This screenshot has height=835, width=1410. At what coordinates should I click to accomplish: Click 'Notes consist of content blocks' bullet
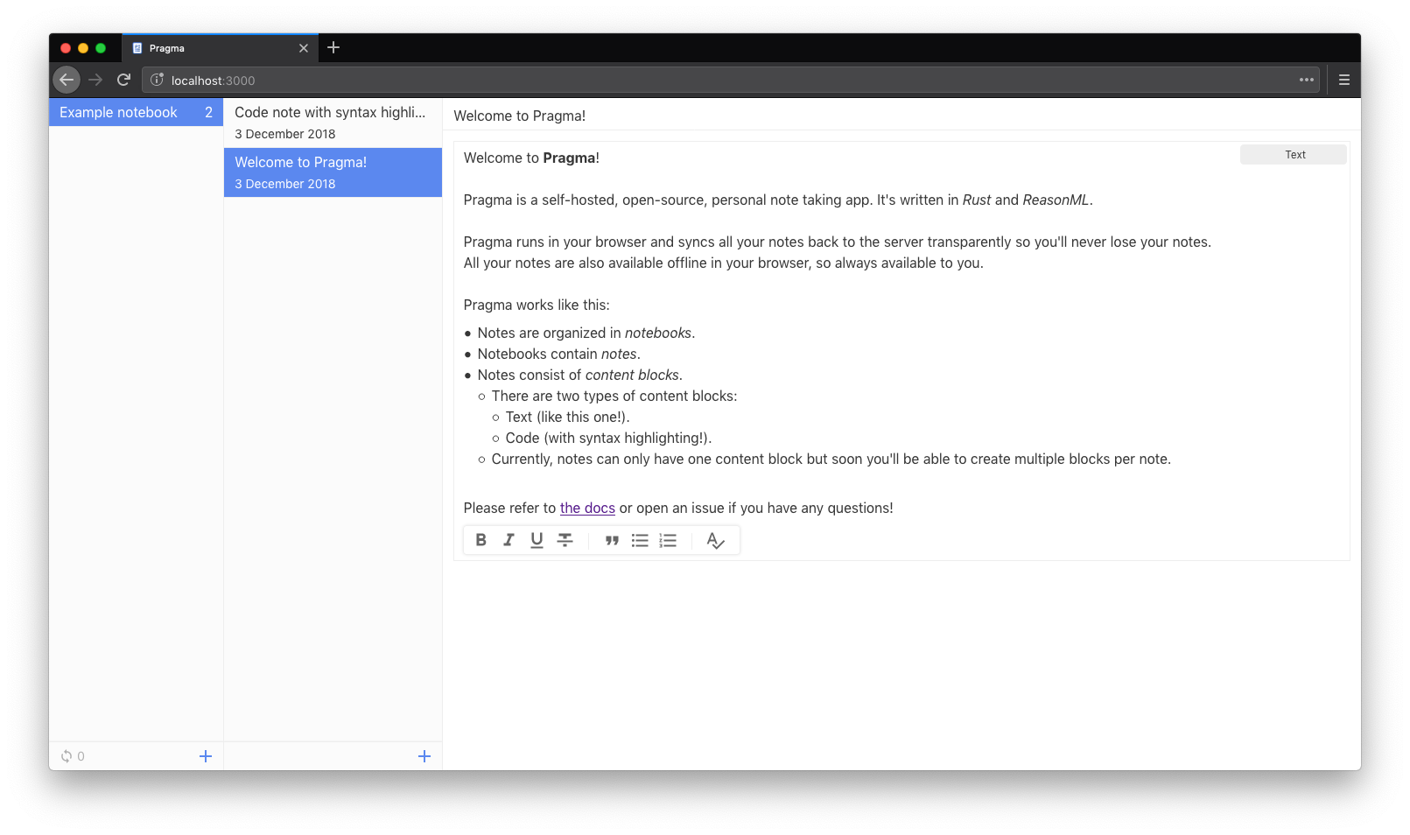[x=579, y=375]
